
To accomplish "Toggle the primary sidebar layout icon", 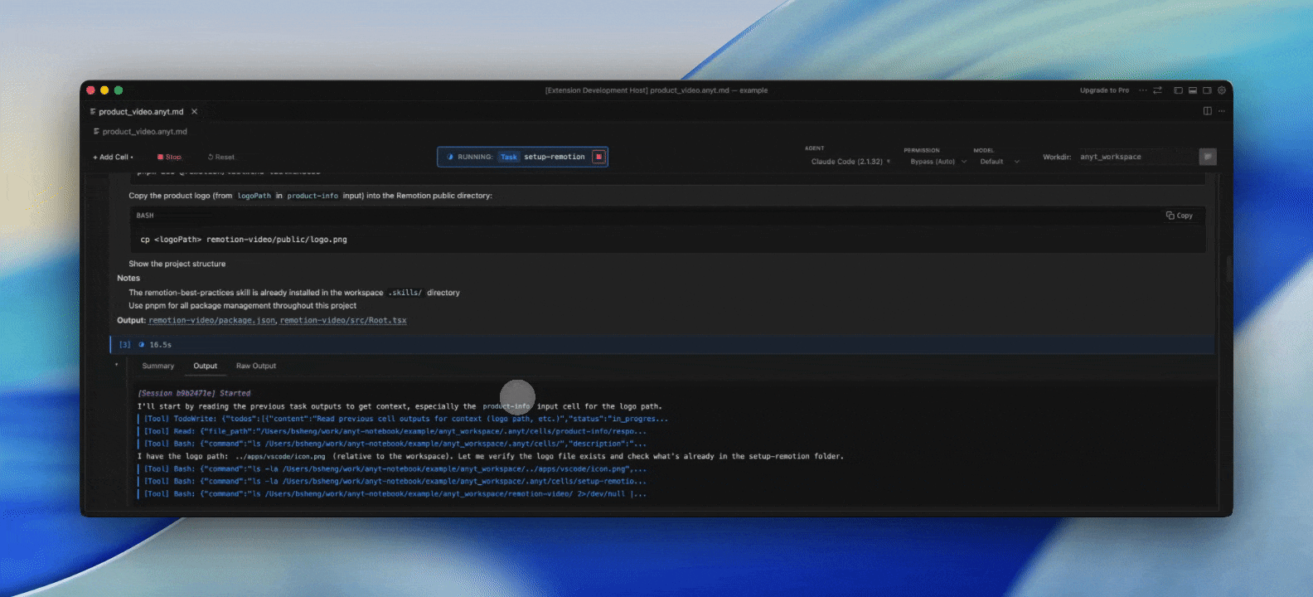I will click(x=1178, y=90).
